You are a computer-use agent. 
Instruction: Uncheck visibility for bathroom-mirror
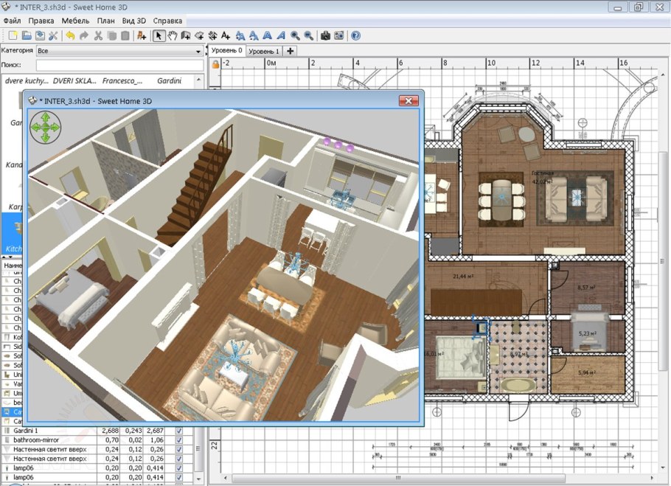coord(179,440)
